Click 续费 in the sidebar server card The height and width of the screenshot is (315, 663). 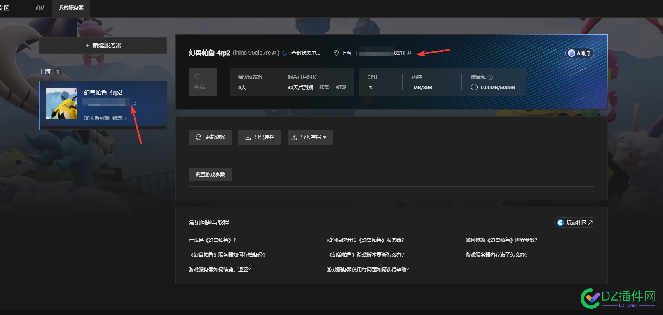(x=119, y=118)
